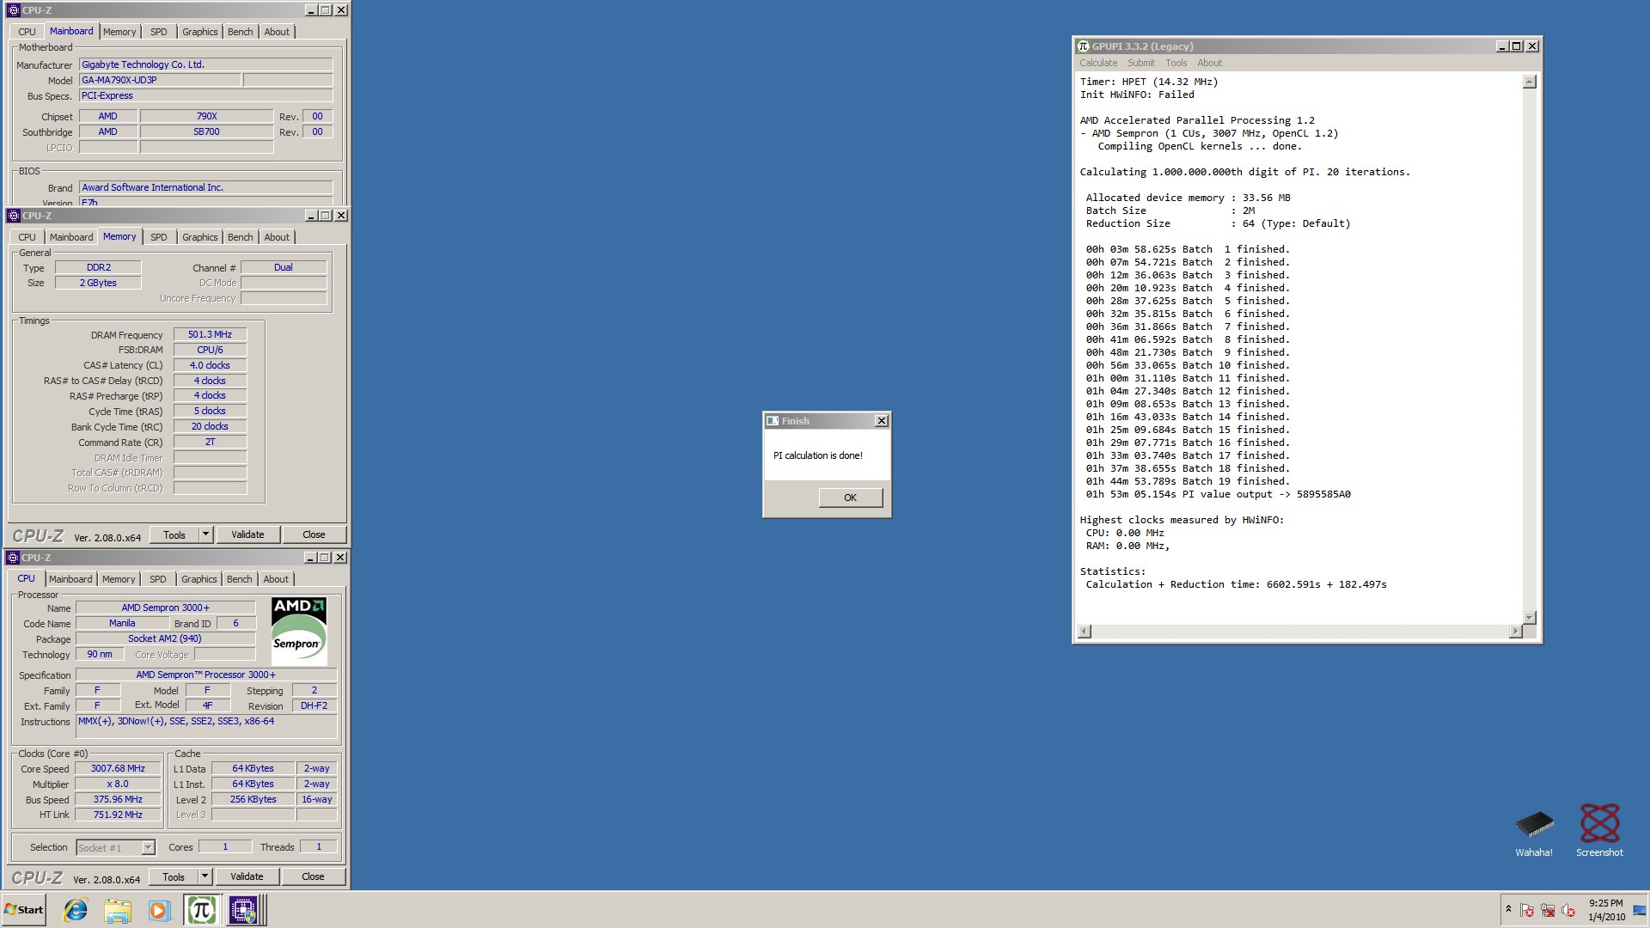This screenshot has height=928, width=1650.
Task: Open Bench tab in the top CPU-Z window
Action: point(241,32)
